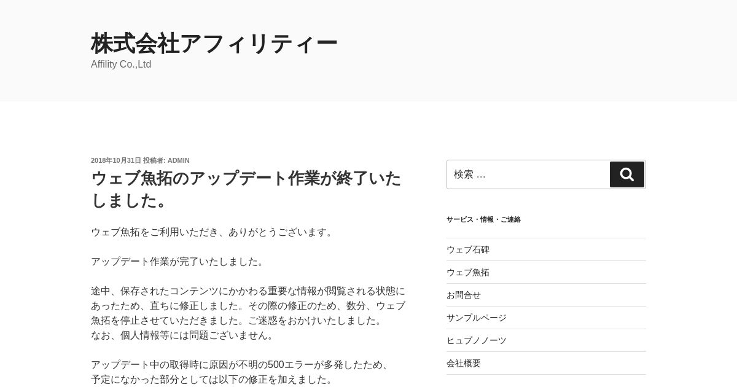This screenshot has width=737, height=387.
Task: Open the 会社概要 company overview link
Action: (x=464, y=363)
